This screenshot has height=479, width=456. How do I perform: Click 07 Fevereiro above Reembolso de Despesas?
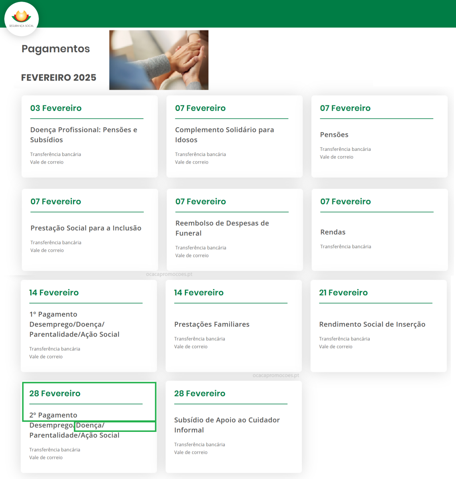click(x=201, y=202)
